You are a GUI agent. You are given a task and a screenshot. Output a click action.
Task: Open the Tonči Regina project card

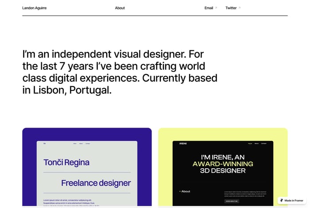[87, 167]
